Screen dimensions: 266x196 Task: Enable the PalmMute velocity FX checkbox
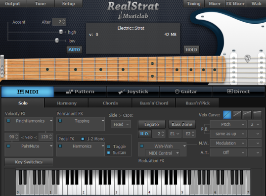pos(8,146)
